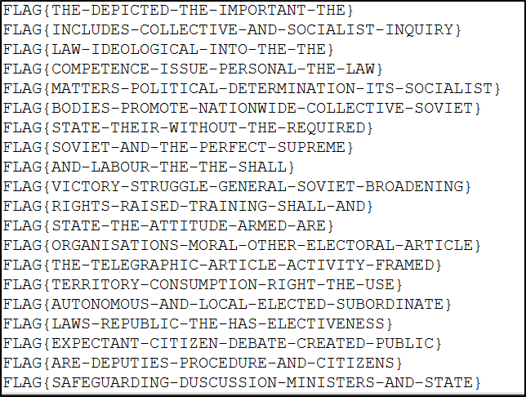Click the FLAG{SAFEGUARDING-DUSCUSSION line

(x=242, y=382)
